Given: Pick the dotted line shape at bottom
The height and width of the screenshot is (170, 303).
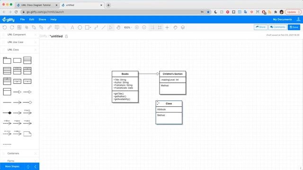Looking at the screenshot, I should [7, 144].
